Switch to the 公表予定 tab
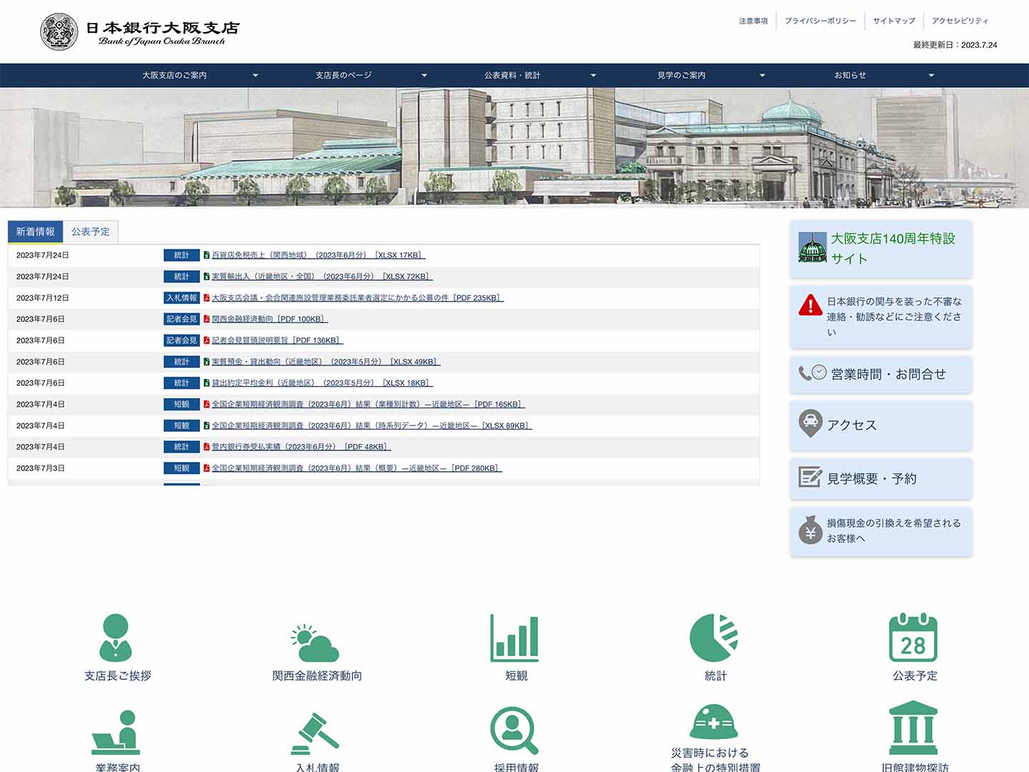Screen dimensions: 1029x772 point(91,232)
